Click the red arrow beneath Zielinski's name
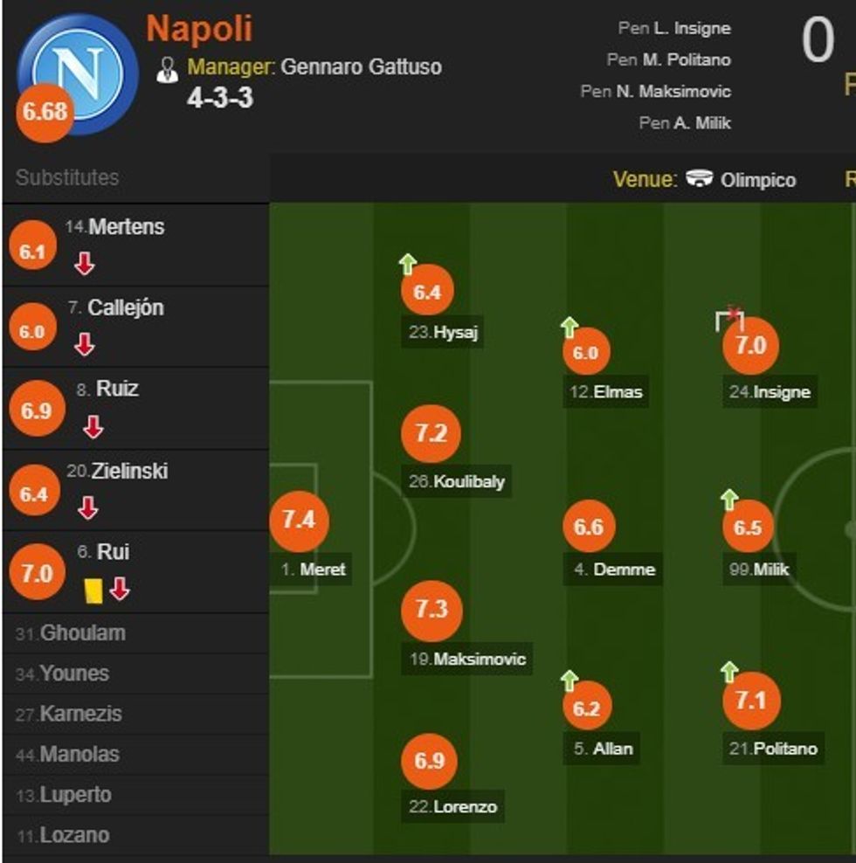Viewport: 856px width, 863px height. 88,507
